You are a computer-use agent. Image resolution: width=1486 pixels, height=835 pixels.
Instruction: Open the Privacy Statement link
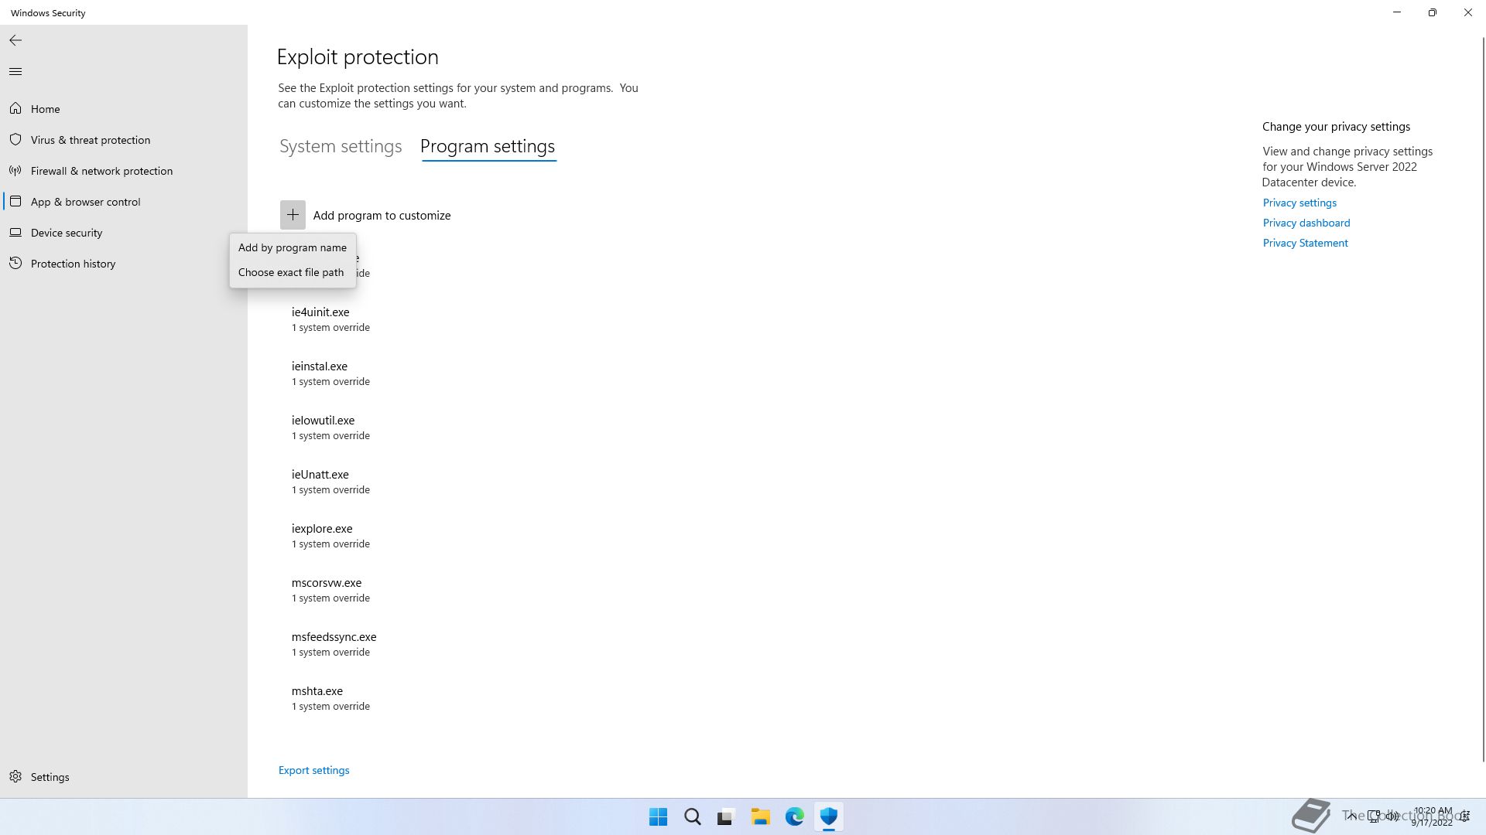(1305, 243)
